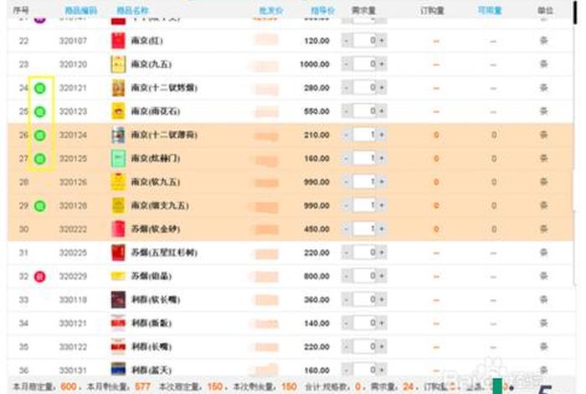Sort by the 商品名称 column header
This screenshot has height=394, width=586.
(132, 11)
